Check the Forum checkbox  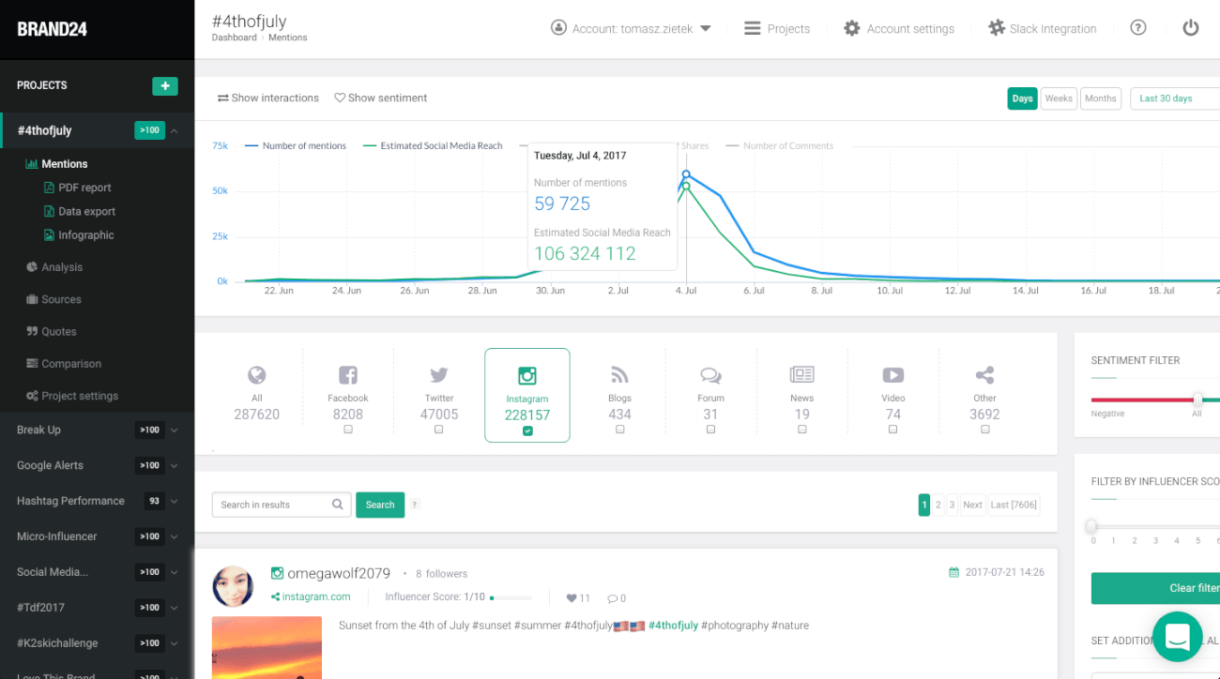pyautogui.click(x=710, y=430)
